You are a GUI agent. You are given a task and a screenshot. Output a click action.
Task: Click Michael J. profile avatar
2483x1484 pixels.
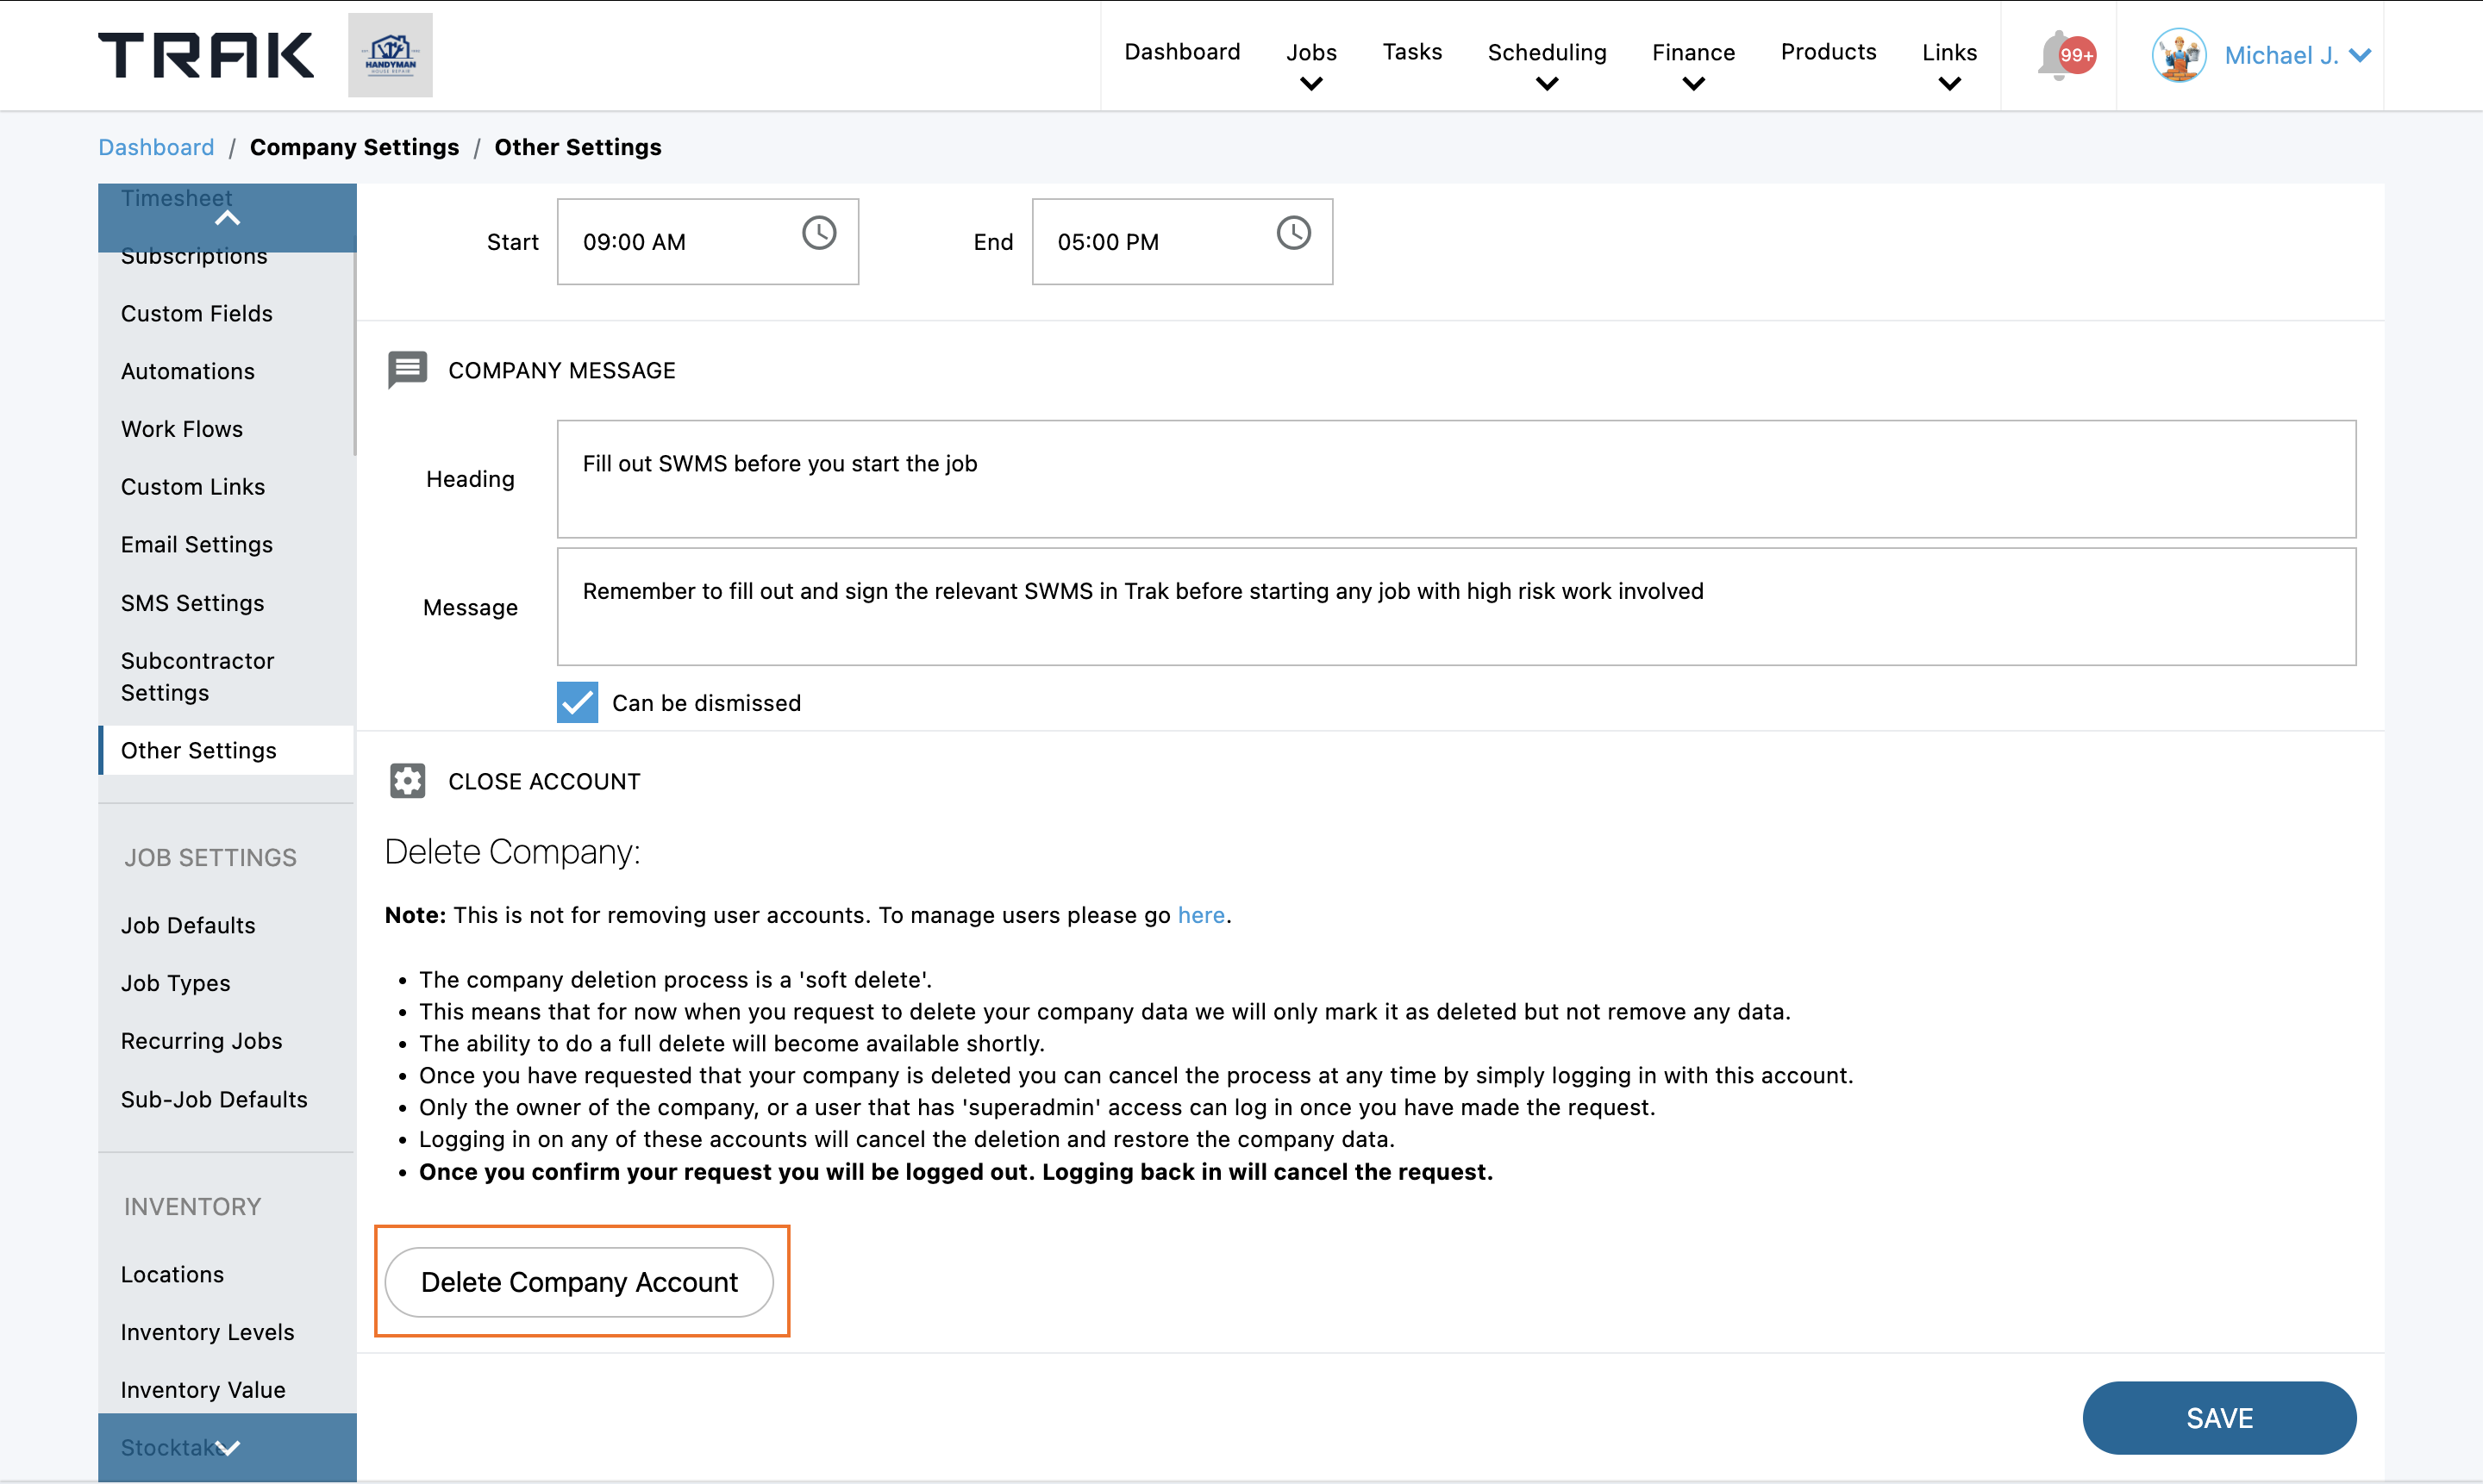tap(2179, 55)
